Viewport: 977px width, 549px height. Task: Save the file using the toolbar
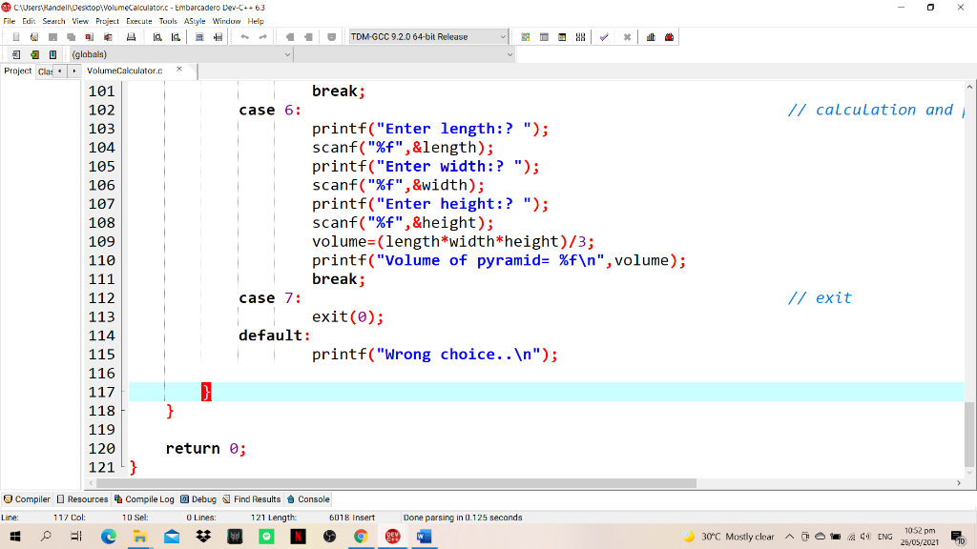52,37
